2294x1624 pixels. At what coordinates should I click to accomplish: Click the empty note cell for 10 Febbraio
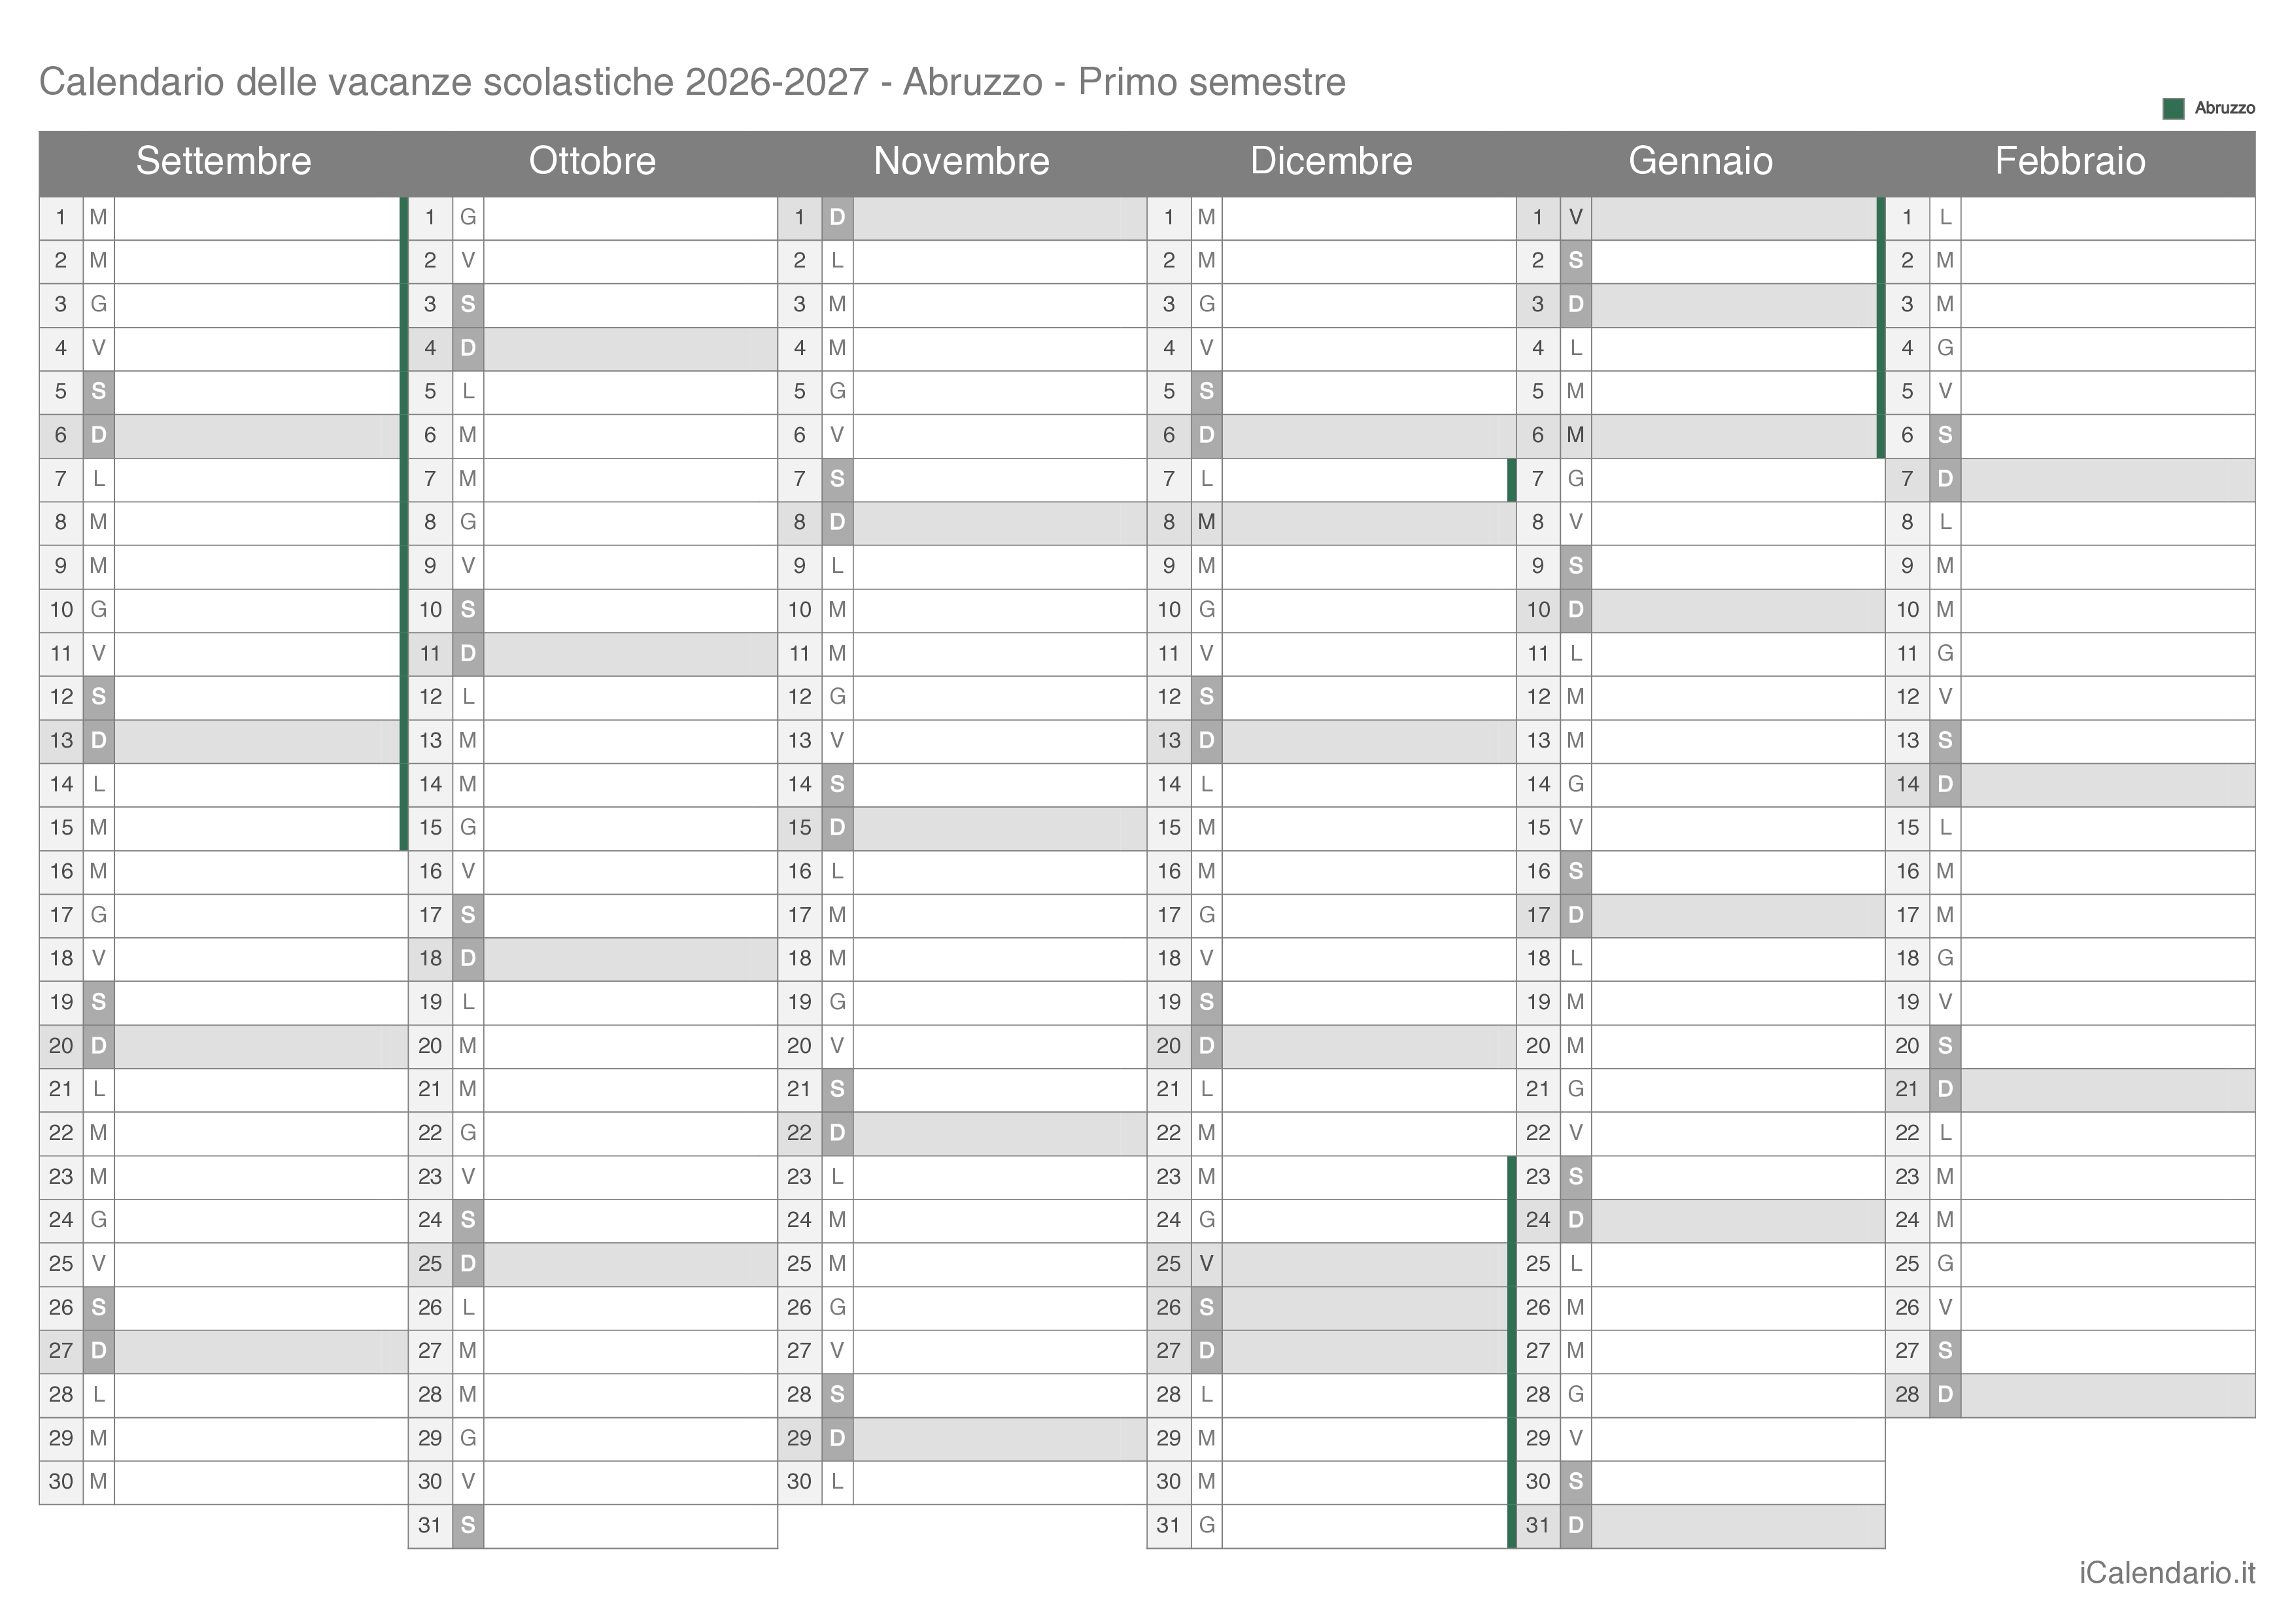tap(2108, 610)
